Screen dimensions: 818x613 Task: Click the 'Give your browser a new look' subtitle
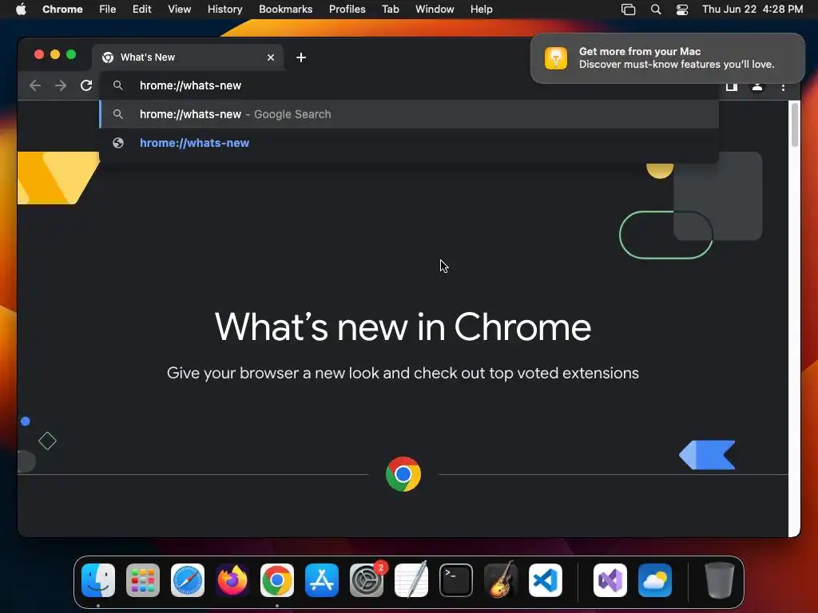coord(403,374)
